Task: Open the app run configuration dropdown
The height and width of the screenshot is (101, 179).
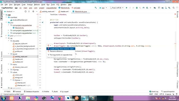Action: 103,8
